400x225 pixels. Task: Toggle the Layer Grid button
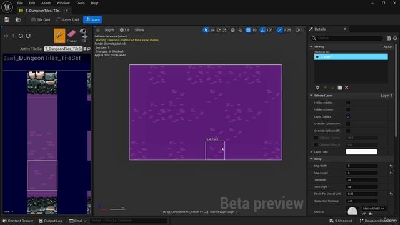pos(68,19)
